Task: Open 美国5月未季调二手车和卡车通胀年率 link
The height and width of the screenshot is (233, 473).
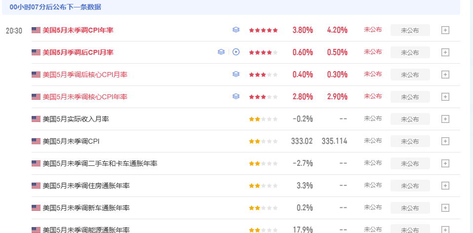Action: click(100, 163)
